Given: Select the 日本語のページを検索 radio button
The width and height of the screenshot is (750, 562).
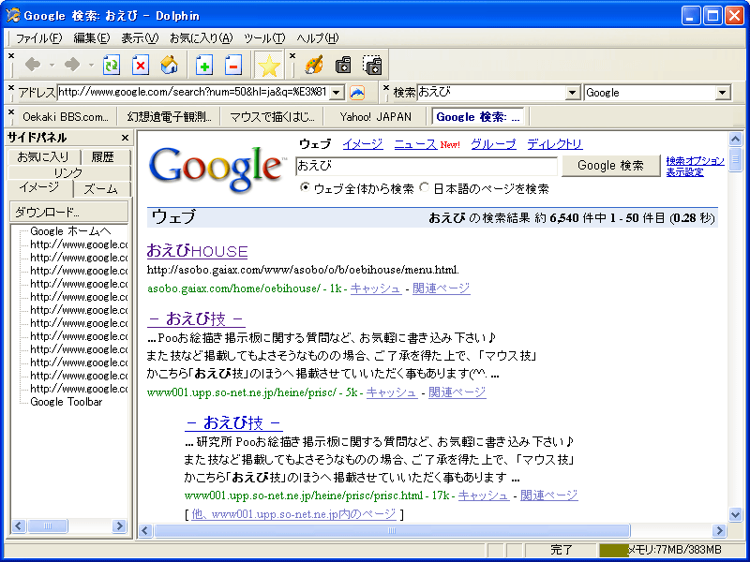Looking at the screenshot, I should 425,188.
